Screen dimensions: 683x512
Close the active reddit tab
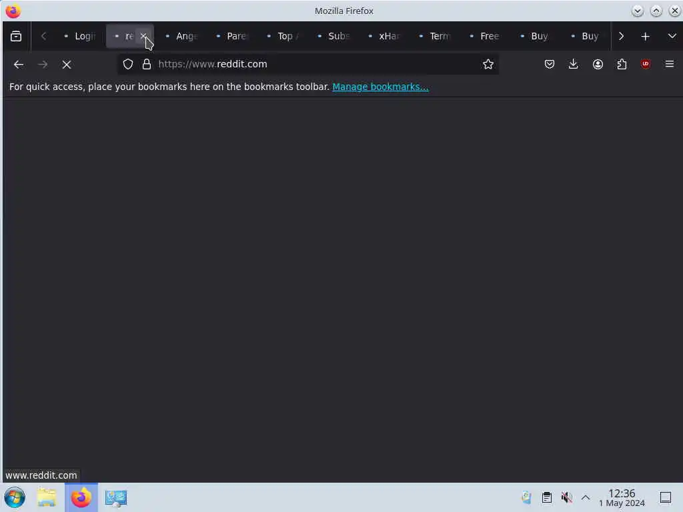pos(143,36)
